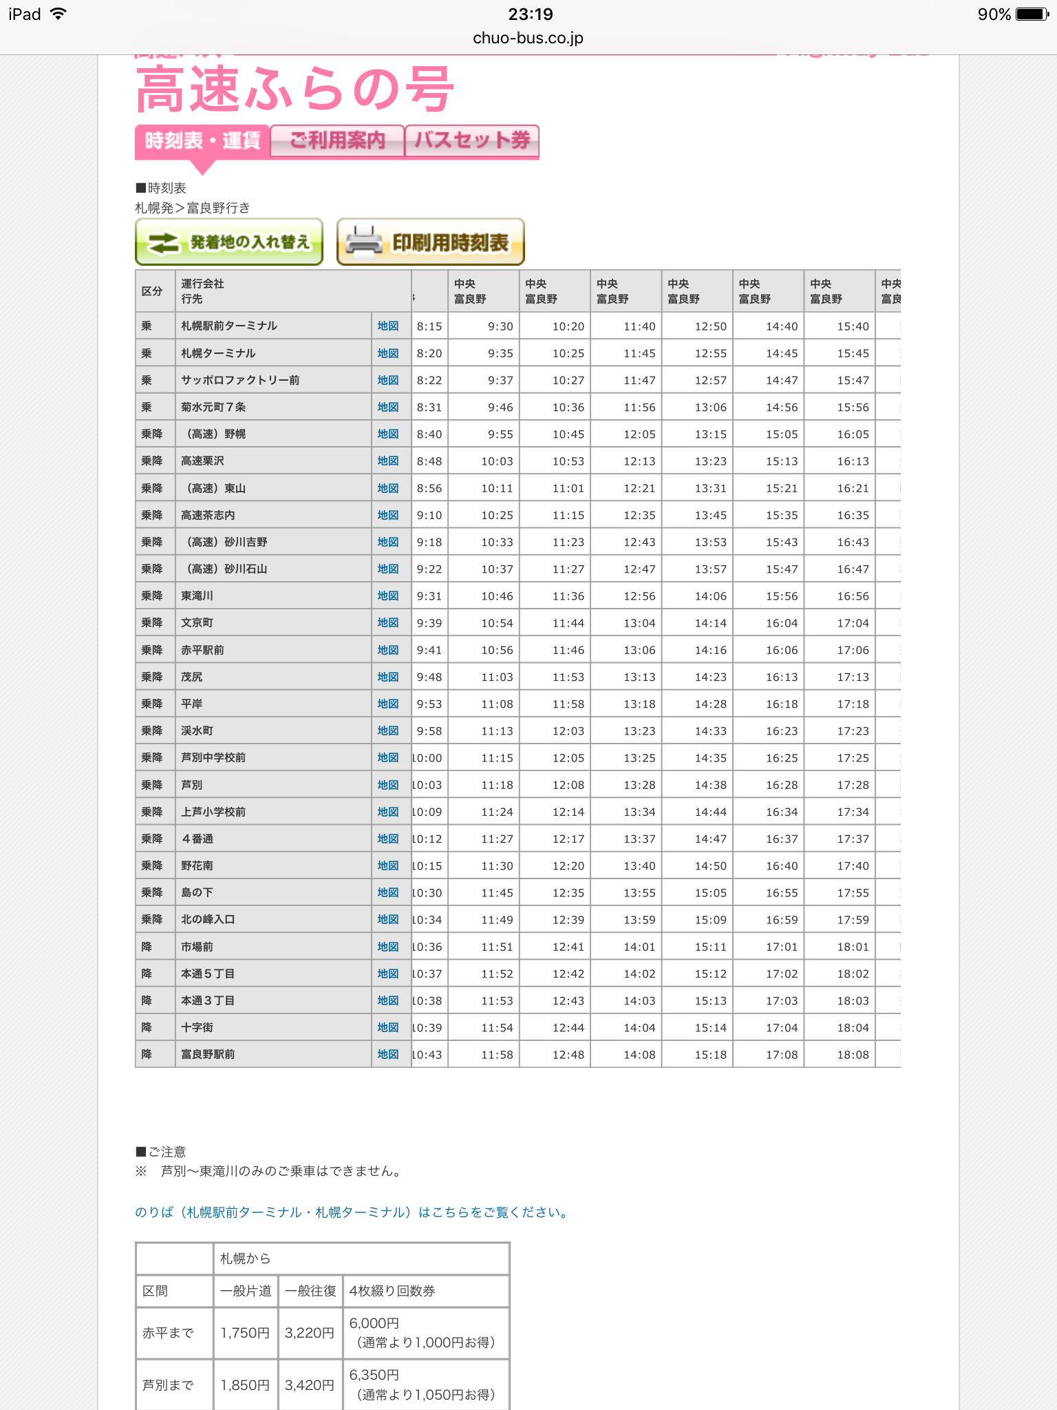Open 地図 link for 北の峰入口
The image size is (1057, 1410).
[x=388, y=920]
